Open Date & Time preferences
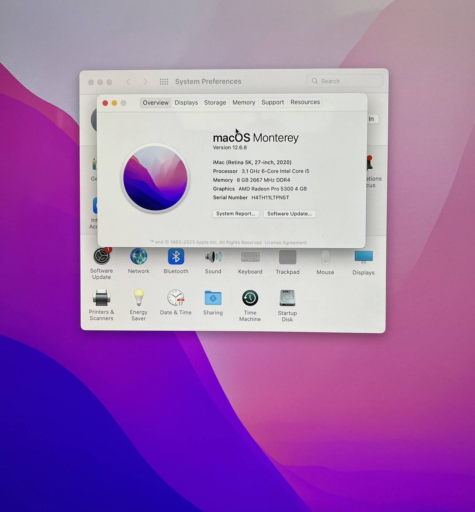 176,298
